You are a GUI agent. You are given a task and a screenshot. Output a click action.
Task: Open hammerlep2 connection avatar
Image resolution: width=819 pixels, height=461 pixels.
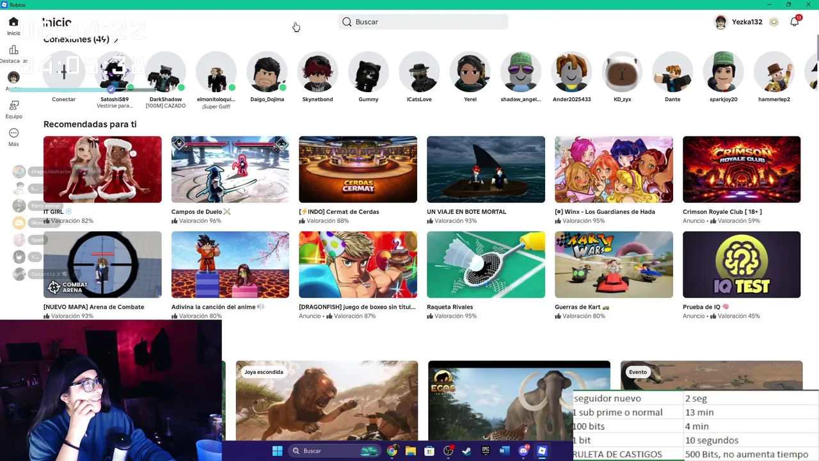774,72
